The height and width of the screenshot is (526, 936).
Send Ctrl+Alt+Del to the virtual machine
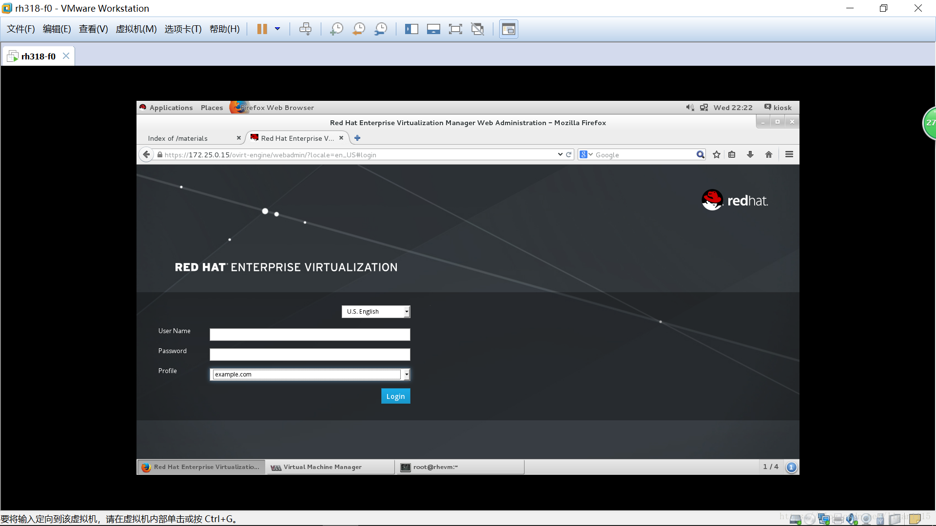(x=306, y=29)
